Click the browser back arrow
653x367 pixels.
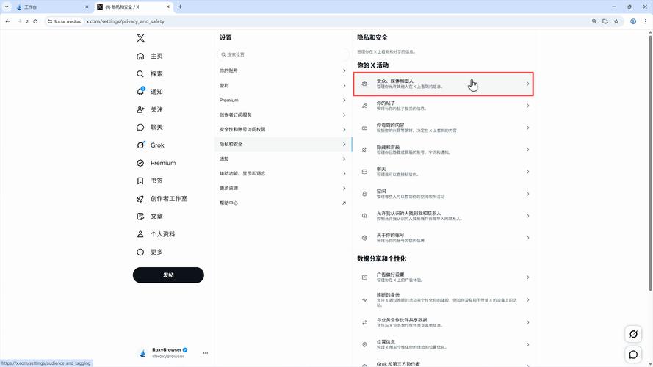coord(7,21)
